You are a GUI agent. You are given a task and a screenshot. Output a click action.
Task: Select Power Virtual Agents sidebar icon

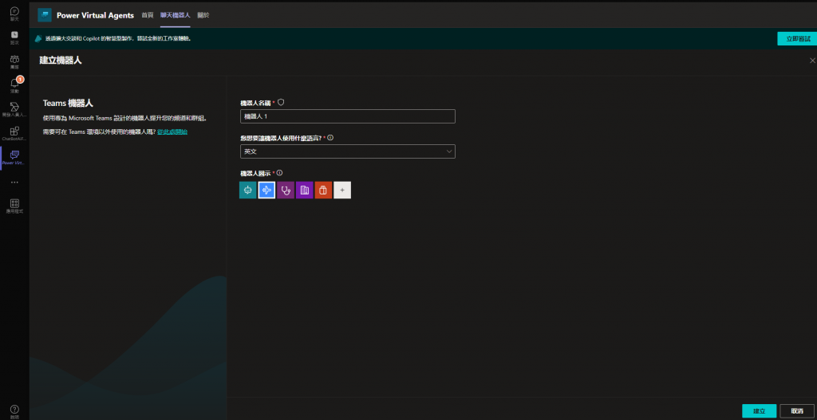click(x=14, y=157)
